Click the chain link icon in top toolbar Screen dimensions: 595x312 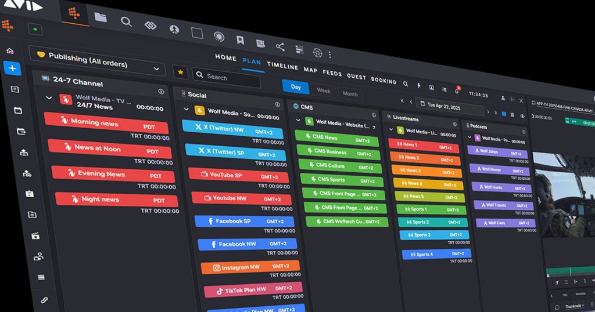click(150, 26)
